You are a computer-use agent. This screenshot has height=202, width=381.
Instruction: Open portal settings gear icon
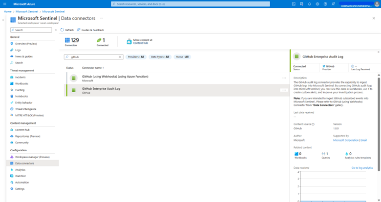coord(317,4)
